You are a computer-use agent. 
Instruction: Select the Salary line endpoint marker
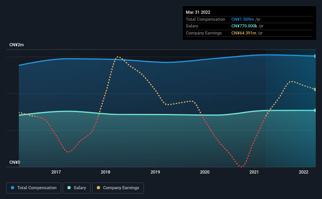coord(315,110)
